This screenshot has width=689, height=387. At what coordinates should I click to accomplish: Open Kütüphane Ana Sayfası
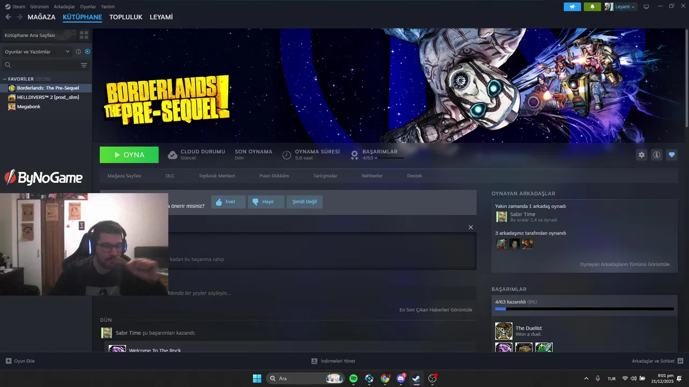pos(30,35)
